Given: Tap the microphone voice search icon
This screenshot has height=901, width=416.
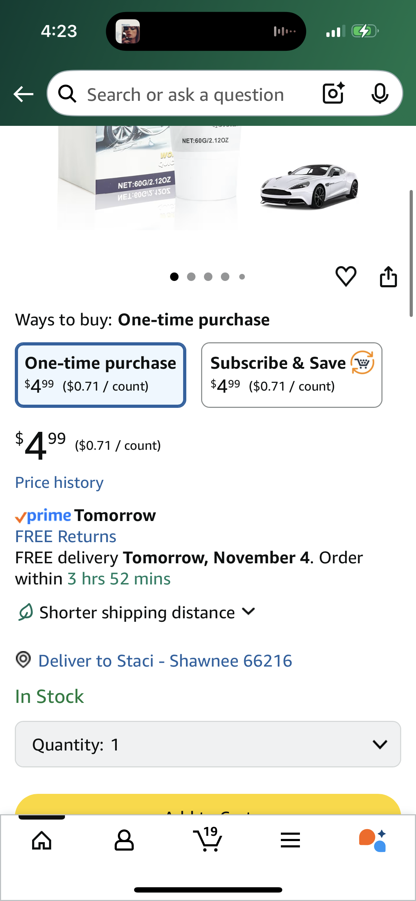Looking at the screenshot, I should coord(380,93).
